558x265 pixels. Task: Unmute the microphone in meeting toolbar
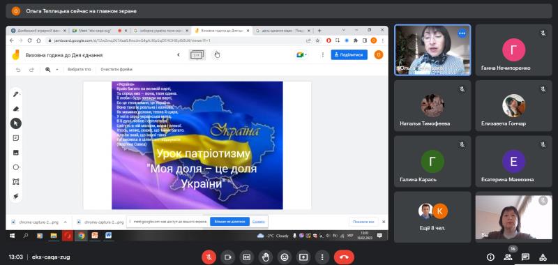(209, 257)
